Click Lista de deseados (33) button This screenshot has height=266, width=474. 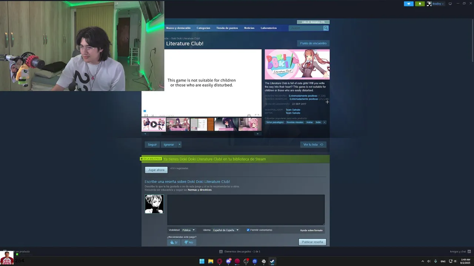pos(313,22)
